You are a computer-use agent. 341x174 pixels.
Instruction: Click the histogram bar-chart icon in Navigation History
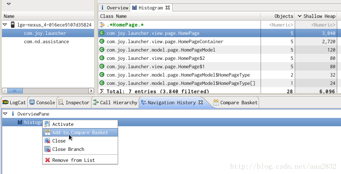click(20, 122)
